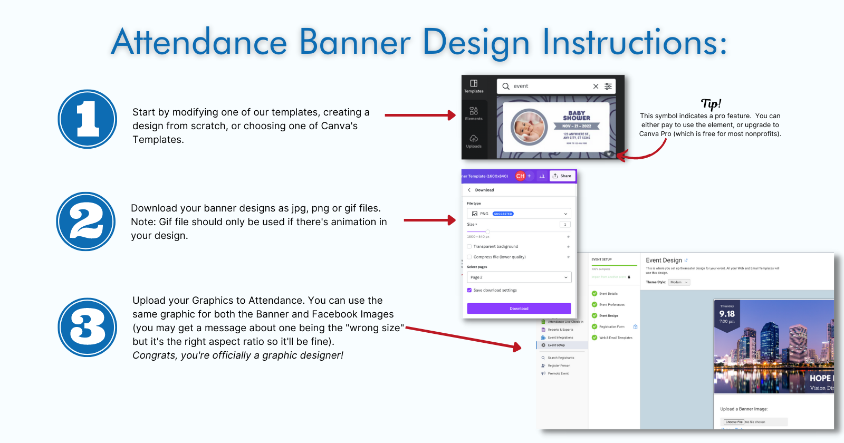Click the Search Registrants magnifier icon
The width and height of the screenshot is (844, 443).
tap(543, 358)
